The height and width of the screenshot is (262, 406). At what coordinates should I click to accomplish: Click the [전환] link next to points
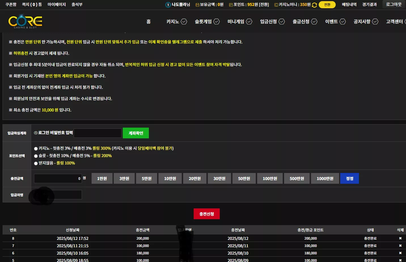click(x=264, y=5)
